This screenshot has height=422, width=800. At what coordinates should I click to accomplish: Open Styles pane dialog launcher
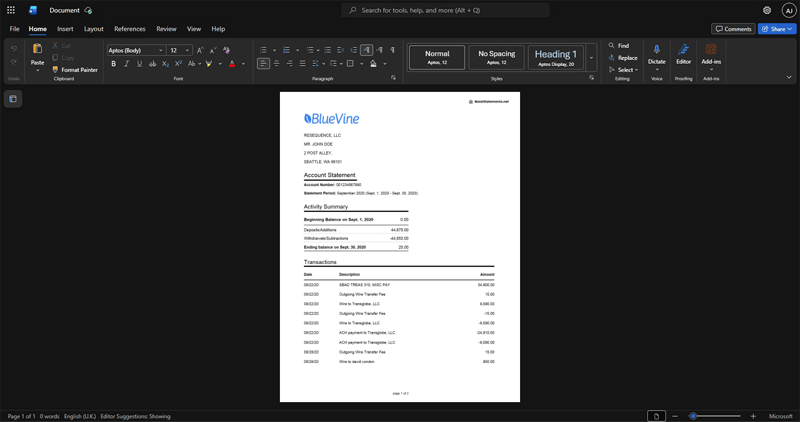pos(592,78)
